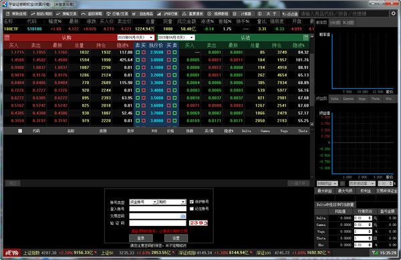
Task: Click the call buy red square, strike 3.0000
Action: (144, 60)
